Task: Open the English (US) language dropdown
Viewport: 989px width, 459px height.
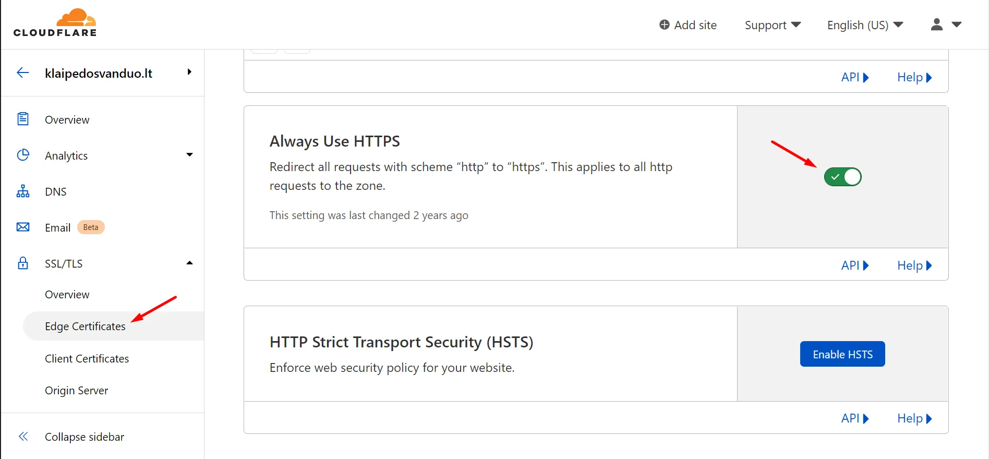Action: click(865, 25)
